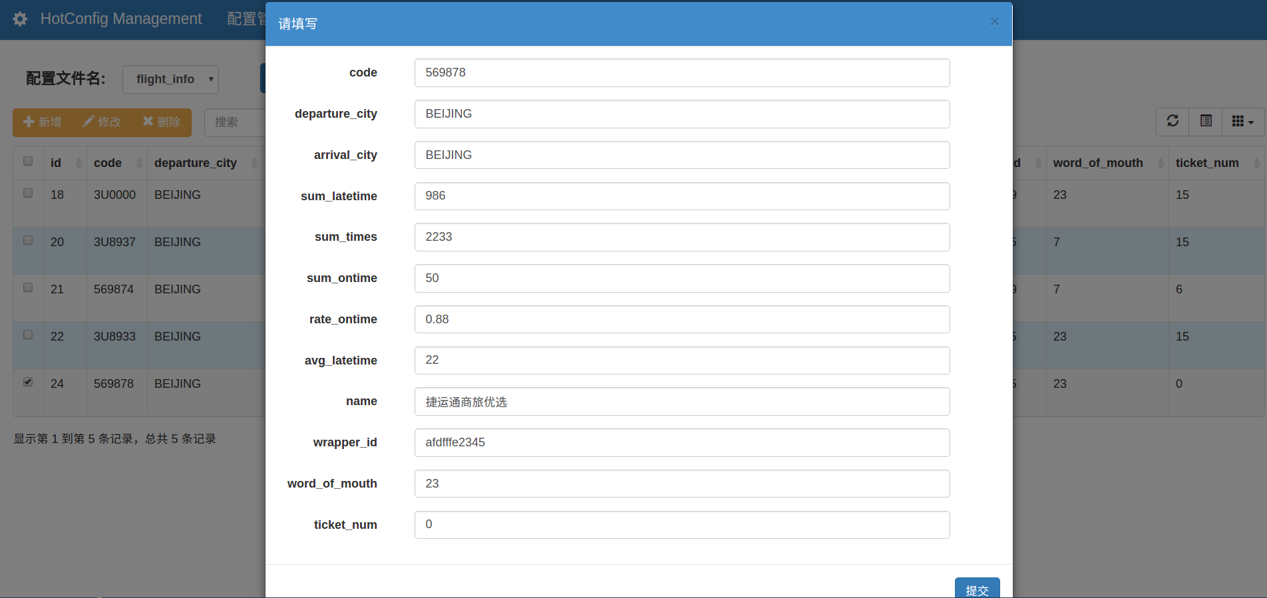The width and height of the screenshot is (1267, 598).
Task: Click the word_of_mouth input field
Action: (x=682, y=484)
